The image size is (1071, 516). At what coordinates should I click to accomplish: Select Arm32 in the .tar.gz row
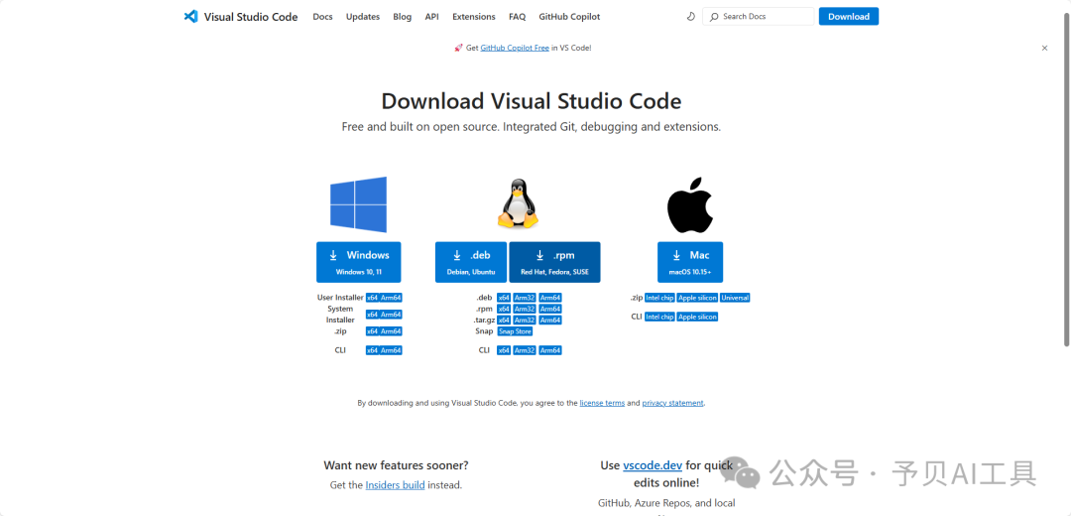pos(525,320)
